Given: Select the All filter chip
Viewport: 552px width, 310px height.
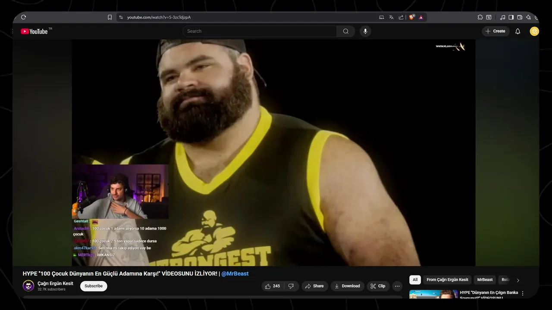Looking at the screenshot, I should 415,280.
